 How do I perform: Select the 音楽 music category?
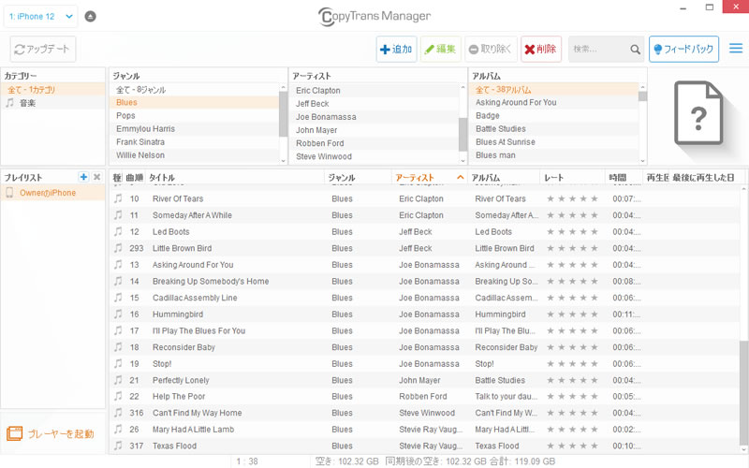coord(52,103)
